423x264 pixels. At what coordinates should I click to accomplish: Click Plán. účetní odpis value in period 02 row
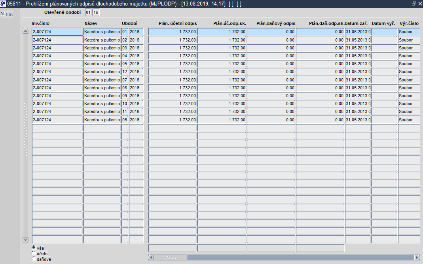[173, 40]
